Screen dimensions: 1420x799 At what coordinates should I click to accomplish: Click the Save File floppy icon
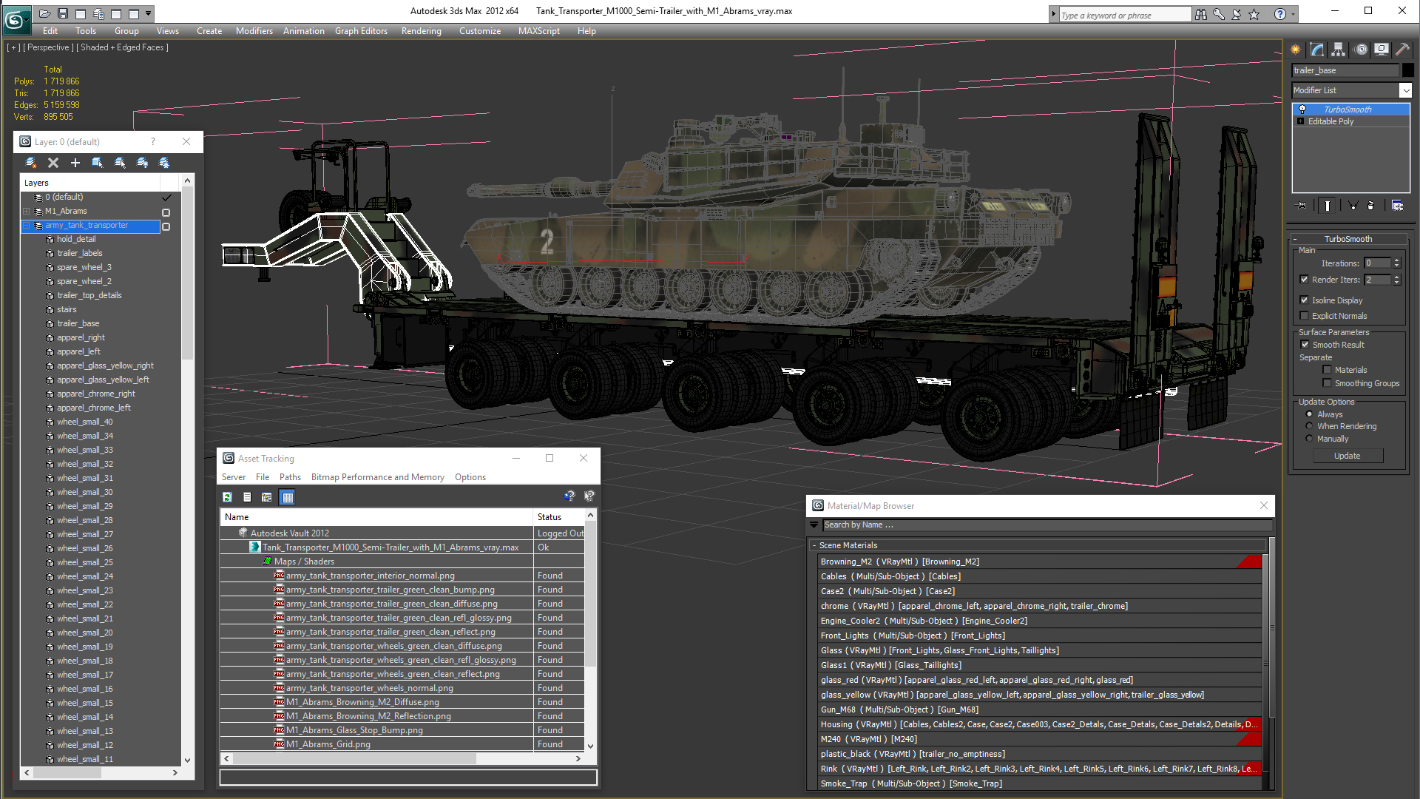(63, 13)
